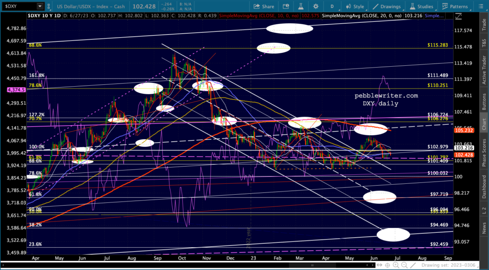Open the flask Edit Studies icon
489x270 pixels.
coord(301,7)
